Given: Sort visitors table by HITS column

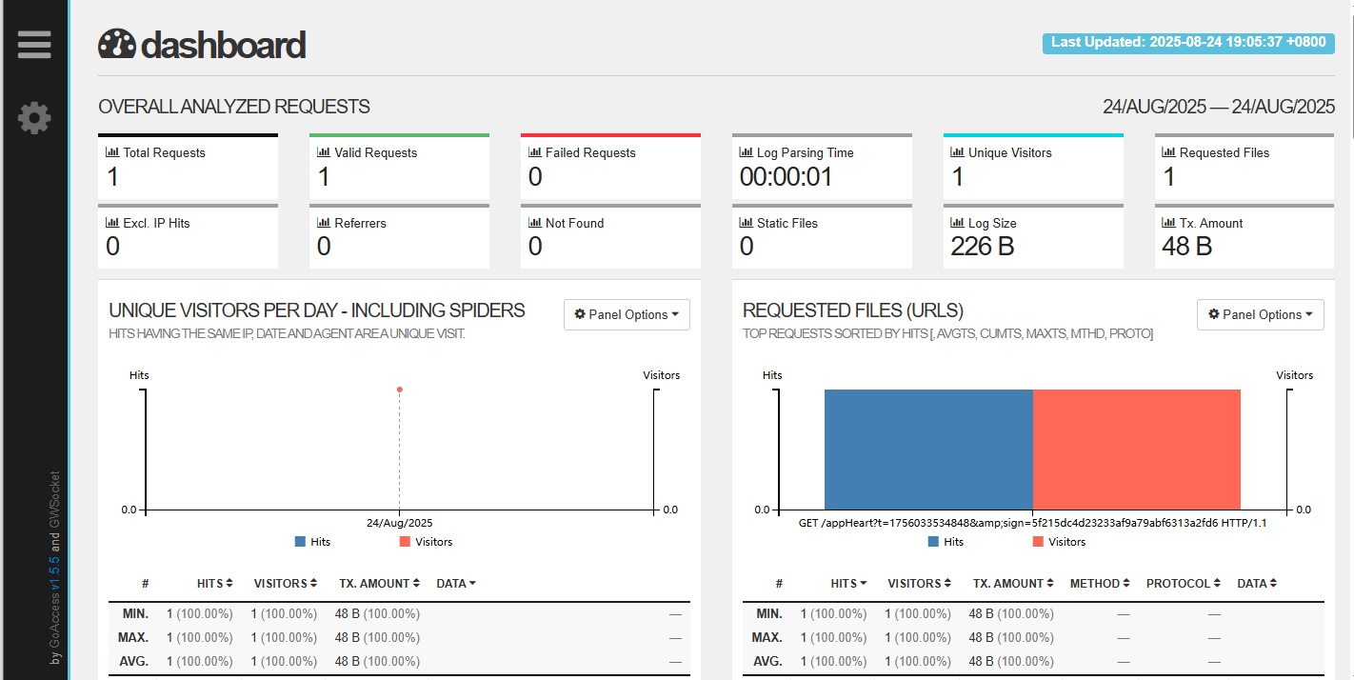Looking at the screenshot, I should (215, 583).
